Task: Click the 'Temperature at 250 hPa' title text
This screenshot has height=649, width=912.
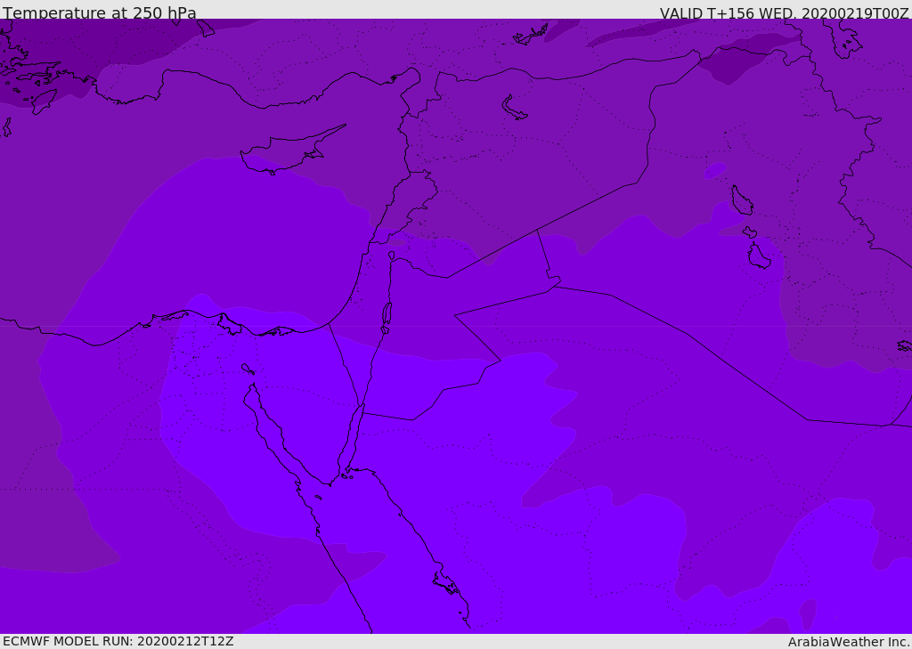Action: pyautogui.click(x=100, y=12)
